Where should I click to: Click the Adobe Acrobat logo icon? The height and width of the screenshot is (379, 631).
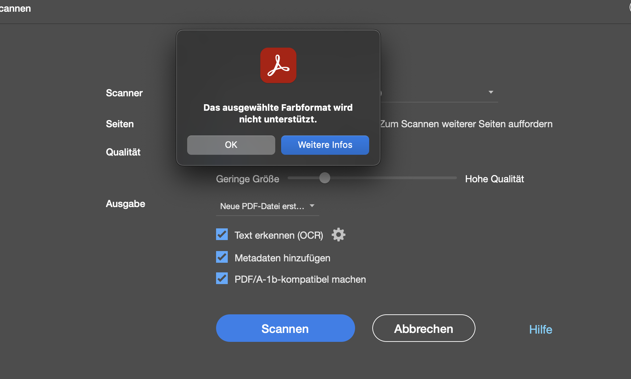[x=278, y=65]
